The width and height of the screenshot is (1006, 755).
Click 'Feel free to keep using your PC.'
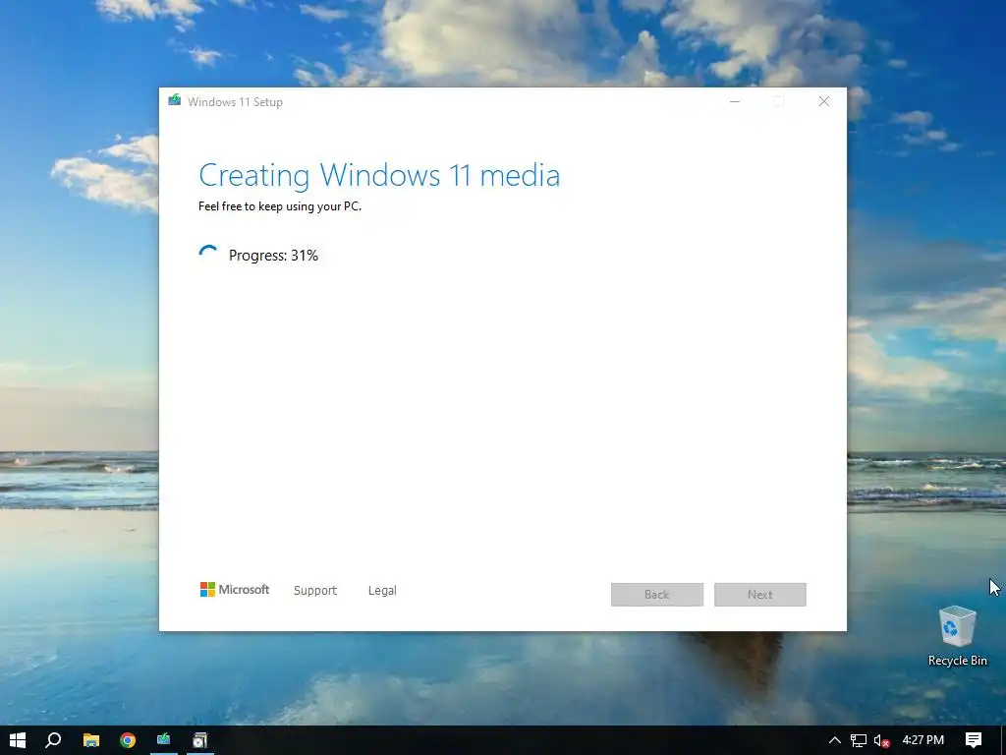280,206
